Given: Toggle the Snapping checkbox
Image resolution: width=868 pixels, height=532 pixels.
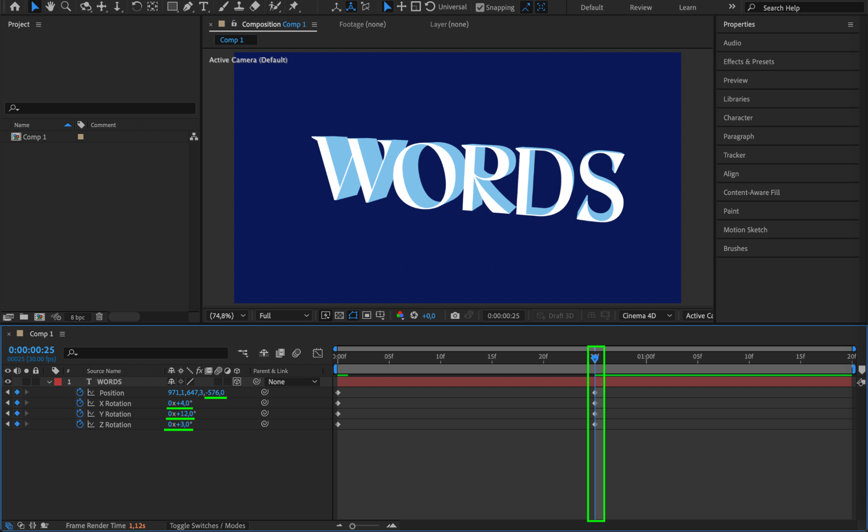Looking at the screenshot, I should pos(480,7).
